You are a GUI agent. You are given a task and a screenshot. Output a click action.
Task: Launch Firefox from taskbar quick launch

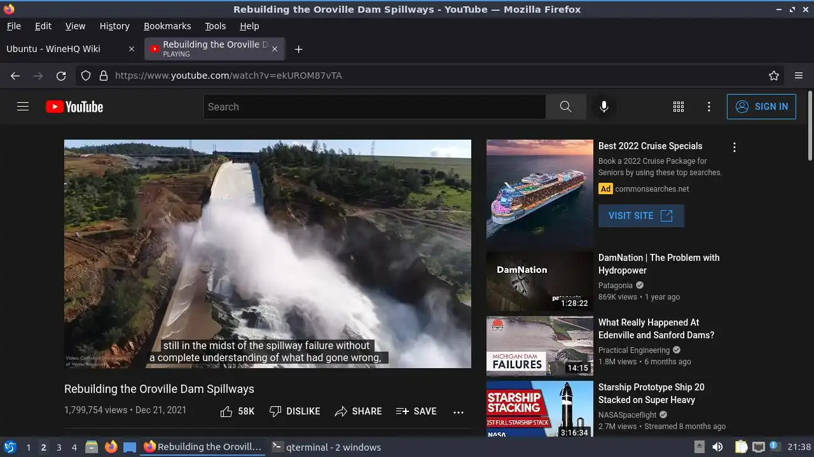click(x=111, y=447)
